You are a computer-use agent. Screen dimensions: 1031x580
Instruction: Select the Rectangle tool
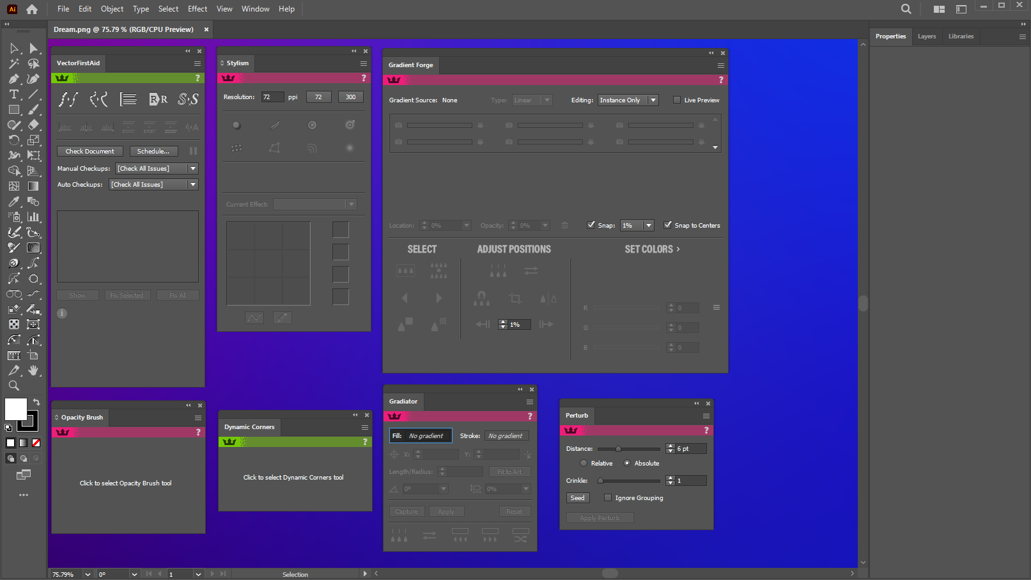pyautogui.click(x=14, y=110)
